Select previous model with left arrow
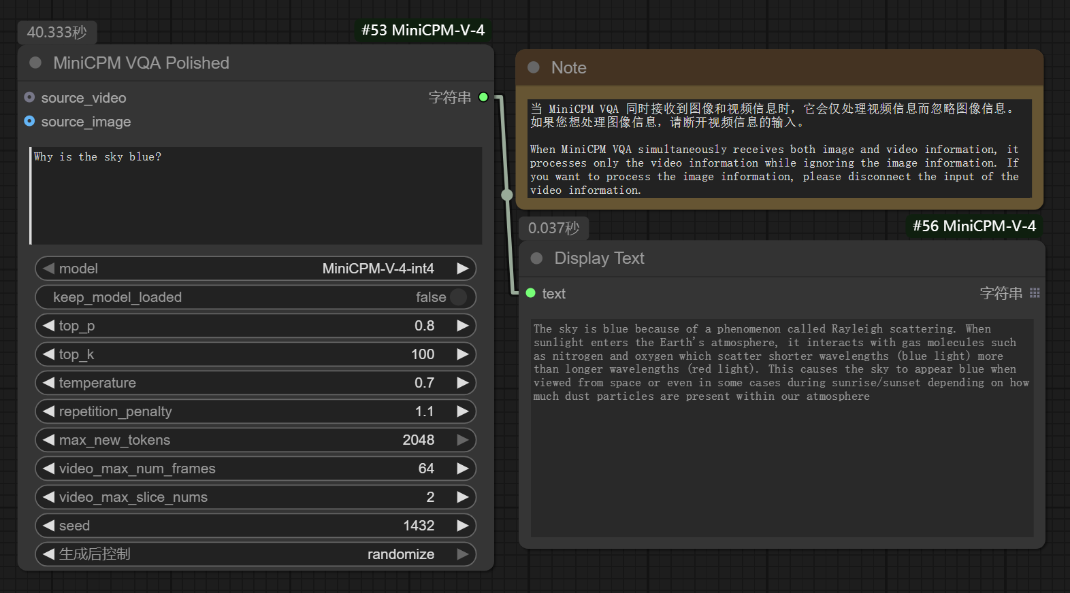The height and width of the screenshot is (593, 1070). [48, 269]
